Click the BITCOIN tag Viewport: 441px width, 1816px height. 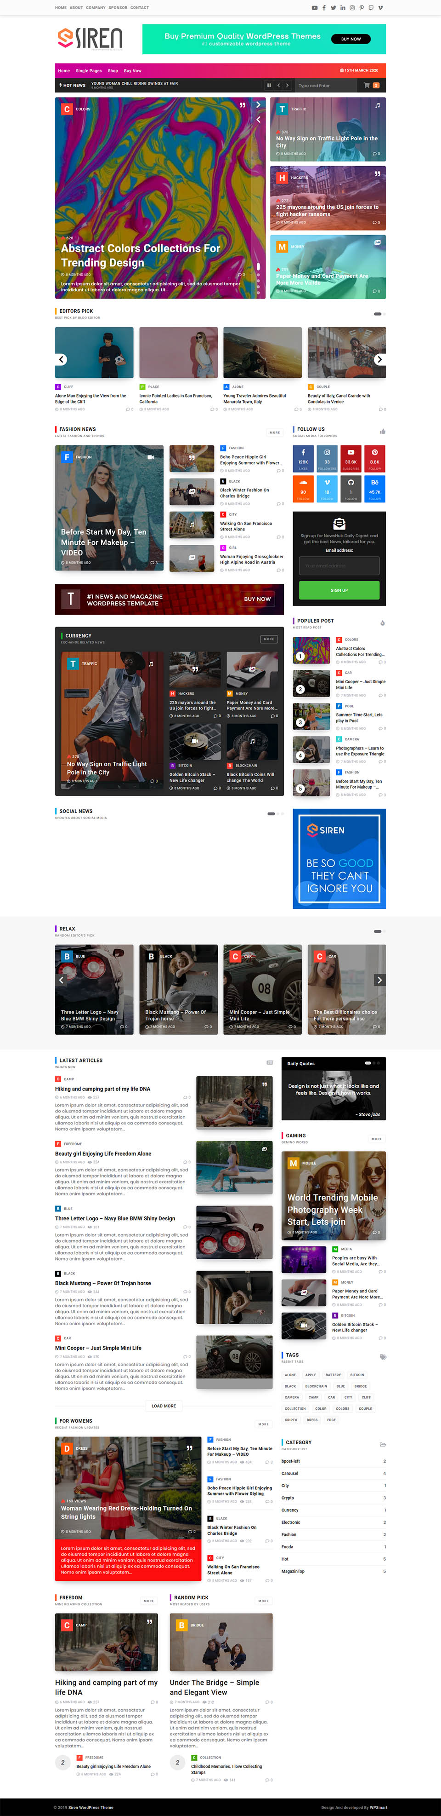(357, 1375)
